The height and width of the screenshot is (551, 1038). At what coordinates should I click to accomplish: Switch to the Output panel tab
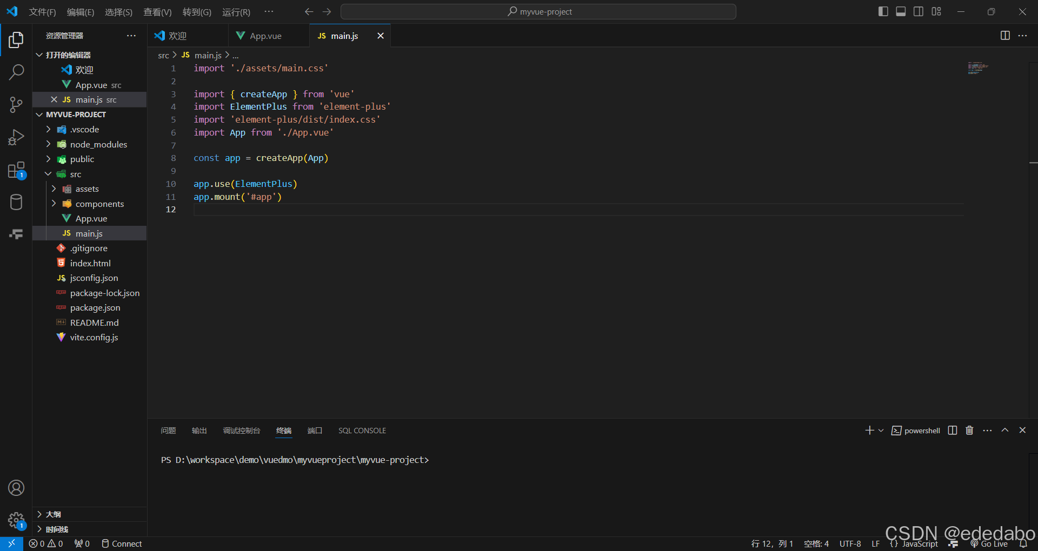click(x=199, y=431)
